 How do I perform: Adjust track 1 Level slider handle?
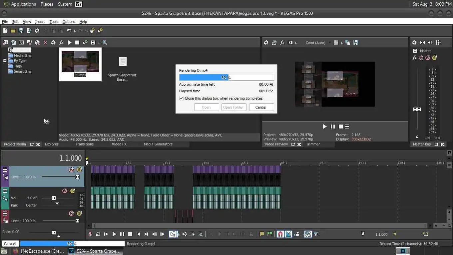pyautogui.click(x=77, y=177)
